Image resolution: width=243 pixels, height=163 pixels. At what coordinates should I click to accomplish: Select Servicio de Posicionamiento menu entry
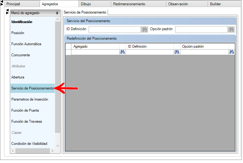coord(33,88)
